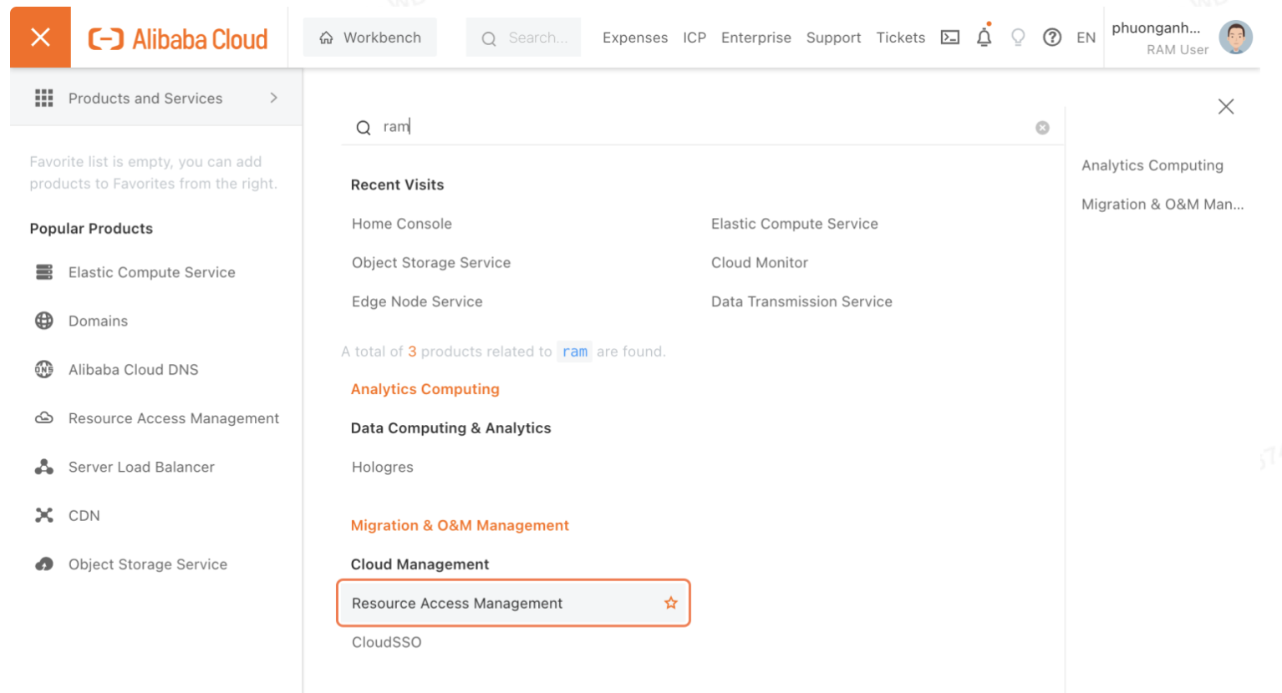Open Hologres from search results
The height and width of the screenshot is (693, 1282).
(x=382, y=467)
